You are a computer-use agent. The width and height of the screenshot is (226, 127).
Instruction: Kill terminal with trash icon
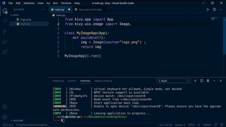tap(208, 81)
